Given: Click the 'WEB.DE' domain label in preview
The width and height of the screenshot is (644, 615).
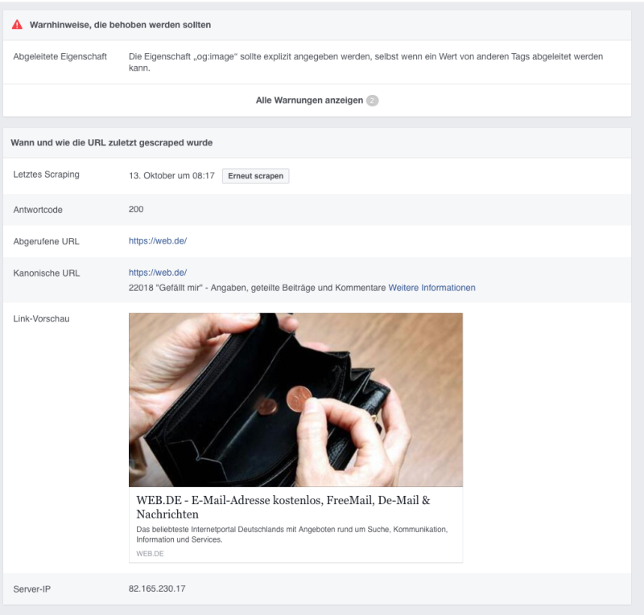Looking at the screenshot, I should (150, 554).
